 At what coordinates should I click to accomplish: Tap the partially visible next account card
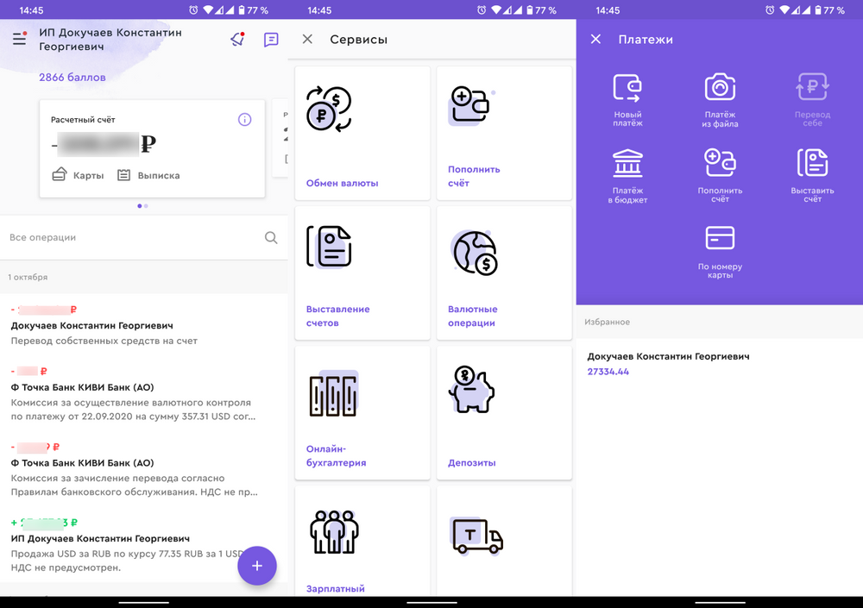pos(280,139)
